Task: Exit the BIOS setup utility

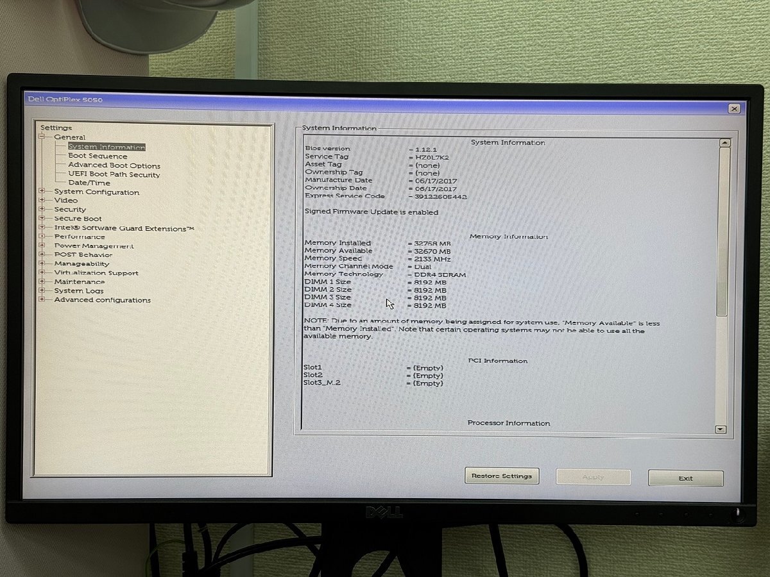Action: [x=685, y=478]
